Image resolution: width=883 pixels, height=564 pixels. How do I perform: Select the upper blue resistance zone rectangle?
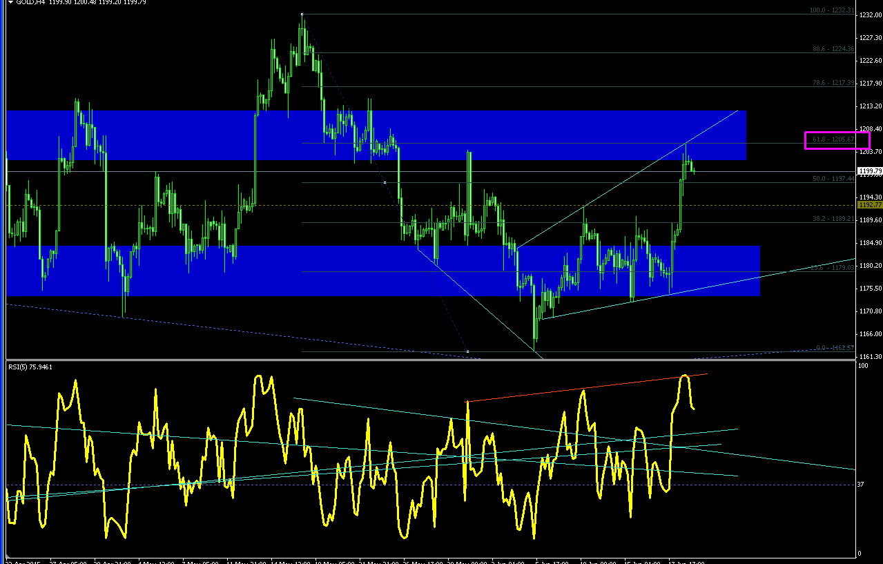coord(376,135)
